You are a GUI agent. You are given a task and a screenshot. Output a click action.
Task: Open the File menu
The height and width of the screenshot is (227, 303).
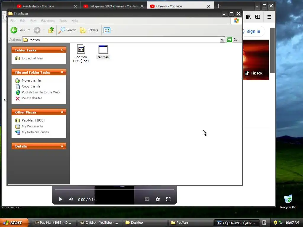(x=13, y=21)
